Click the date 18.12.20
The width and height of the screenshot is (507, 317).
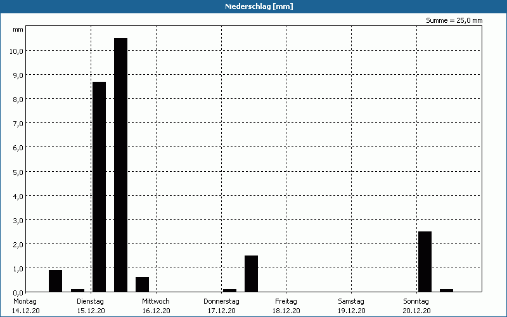(286, 311)
